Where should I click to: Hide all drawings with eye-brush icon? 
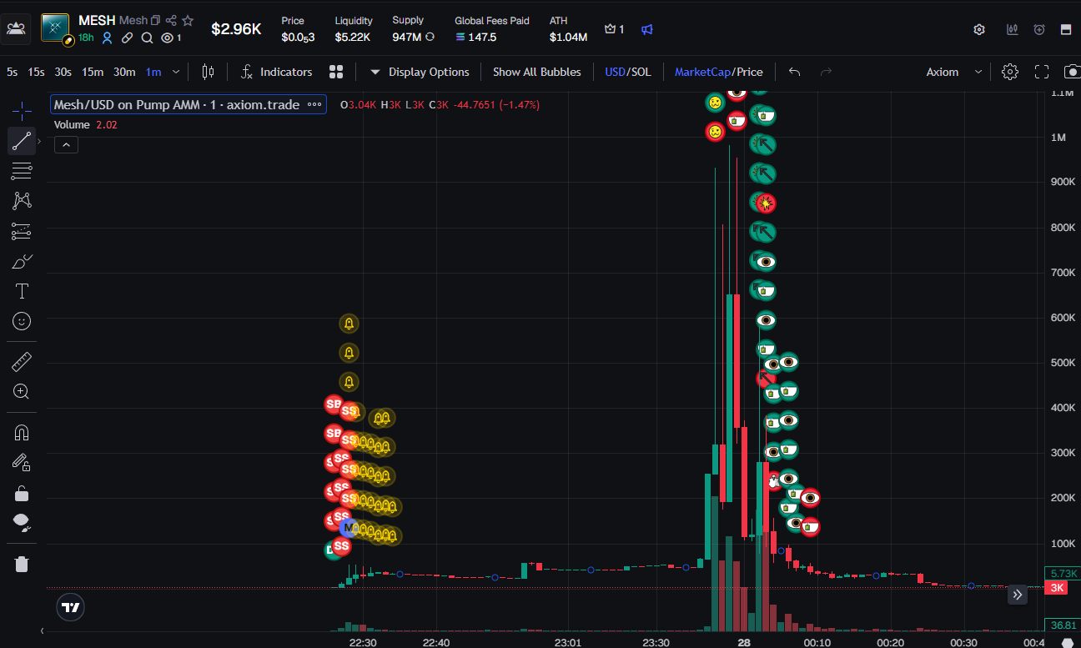point(22,524)
